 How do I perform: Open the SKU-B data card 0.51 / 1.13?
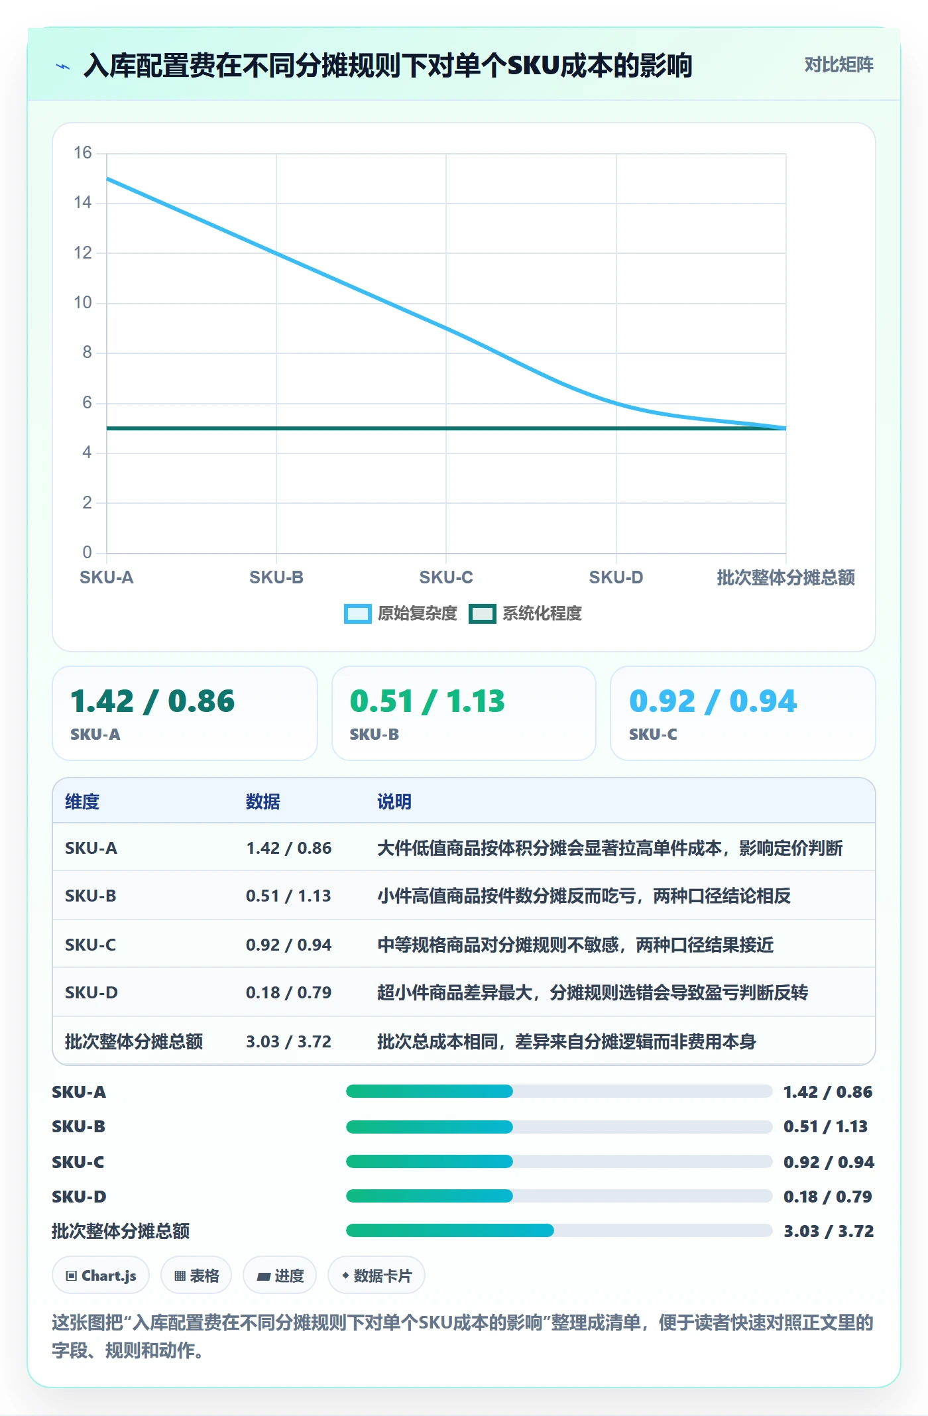(x=464, y=713)
